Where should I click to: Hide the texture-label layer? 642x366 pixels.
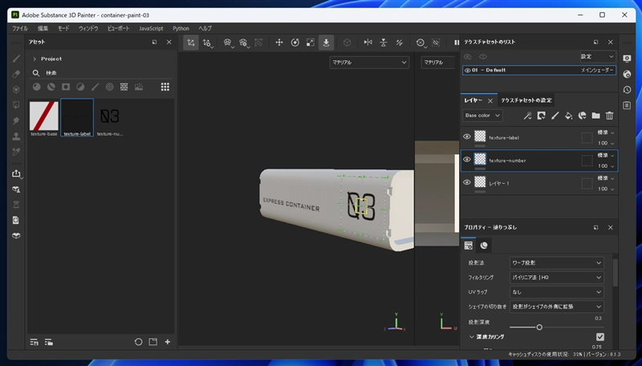(467, 136)
